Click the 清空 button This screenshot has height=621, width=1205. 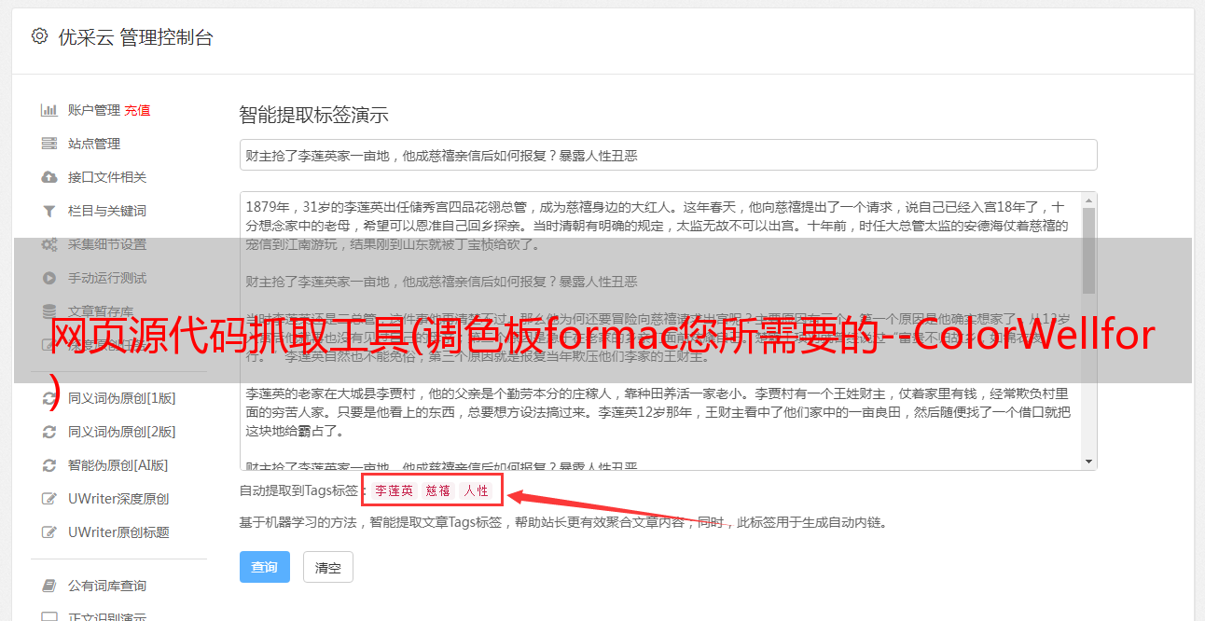(x=327, y=567)
